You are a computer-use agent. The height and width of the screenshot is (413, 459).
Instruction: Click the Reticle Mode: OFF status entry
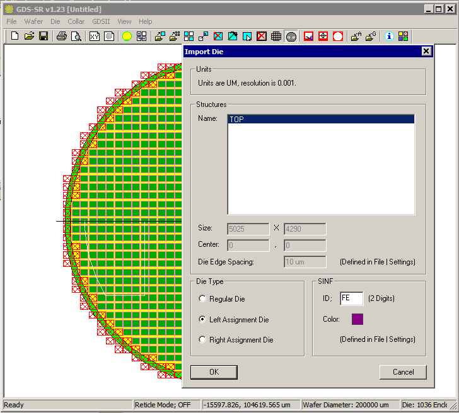coord(167,405)
